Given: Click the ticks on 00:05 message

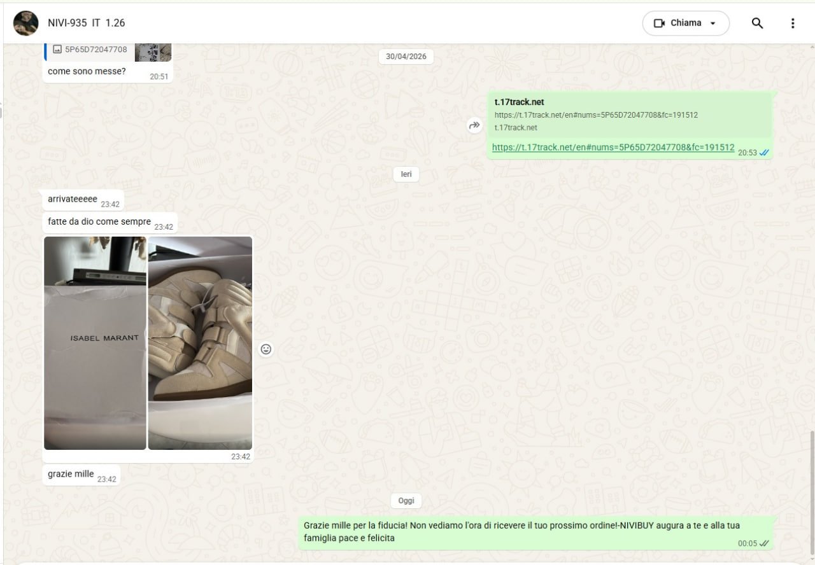Looking at the screenshot, I should (765, 543).
